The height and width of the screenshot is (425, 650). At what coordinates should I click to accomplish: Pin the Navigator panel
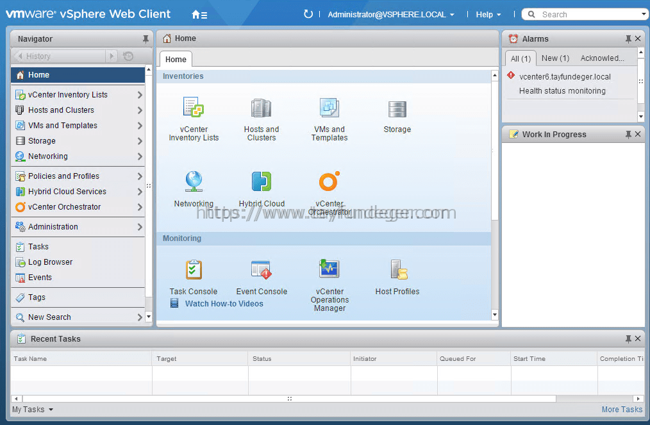[146, 39]
